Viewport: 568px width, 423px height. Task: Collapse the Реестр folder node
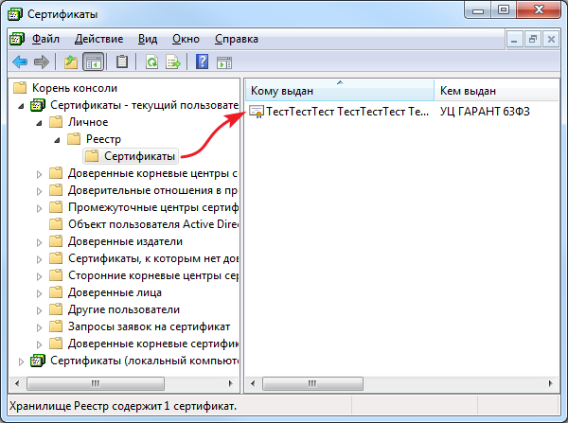click(56, 139)
